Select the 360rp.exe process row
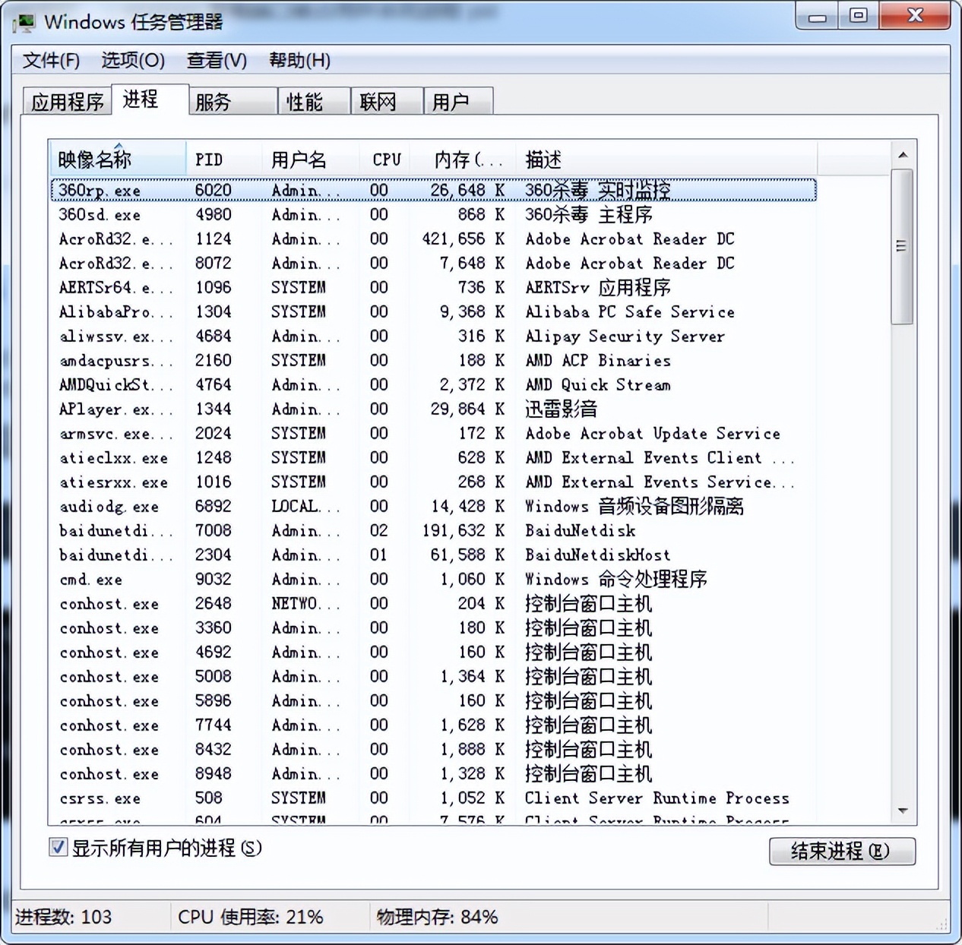 [x=304, y=190]
